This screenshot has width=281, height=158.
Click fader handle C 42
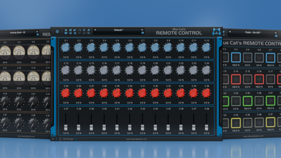click(x=130, y=127)
